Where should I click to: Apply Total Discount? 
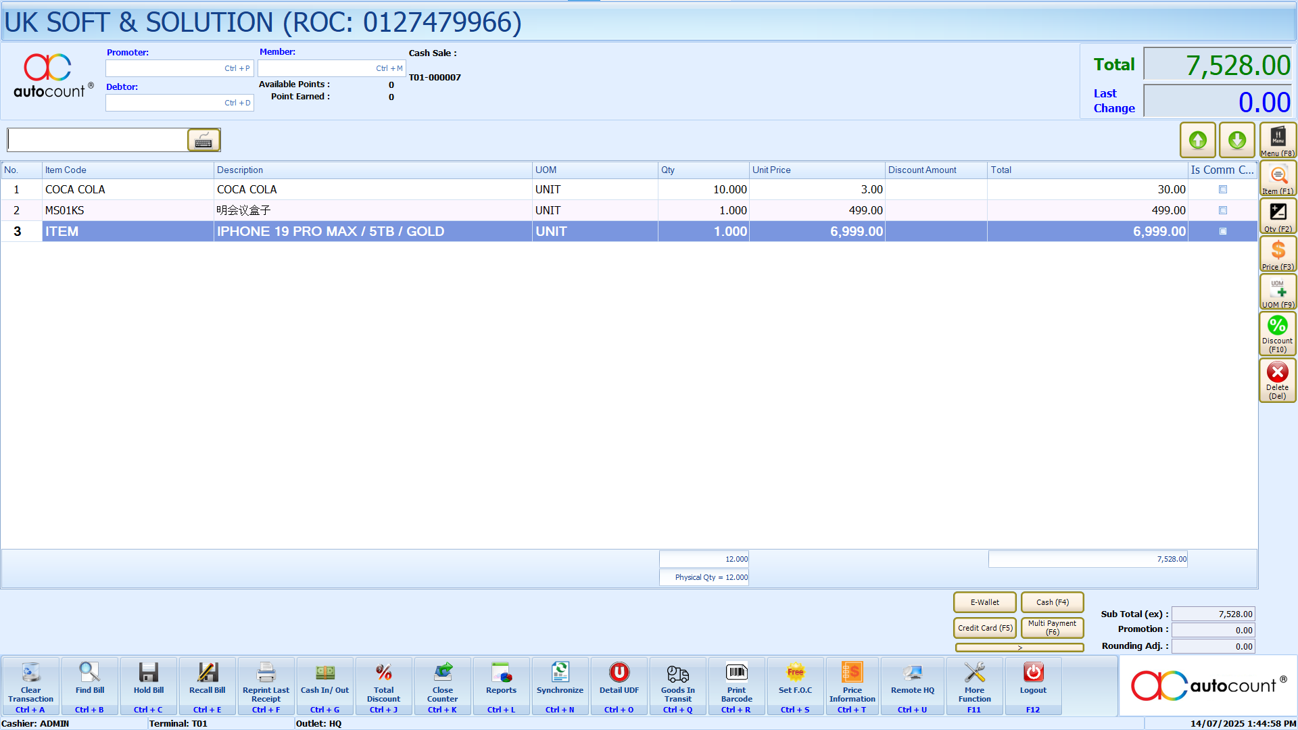383,686
